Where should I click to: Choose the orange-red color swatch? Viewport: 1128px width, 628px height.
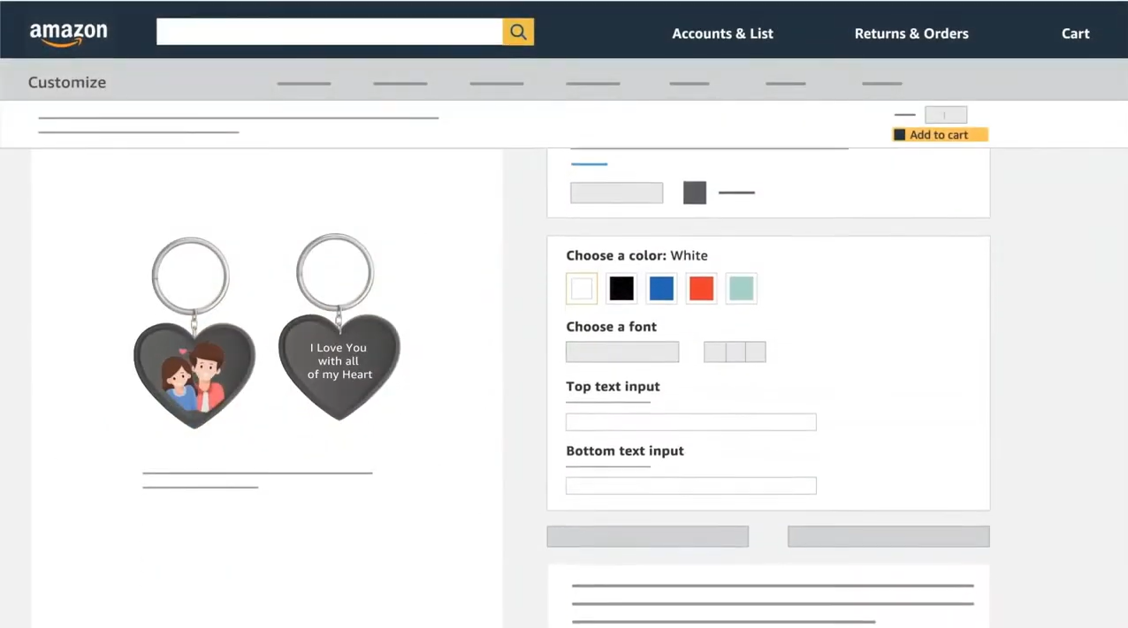pos(701,289)
